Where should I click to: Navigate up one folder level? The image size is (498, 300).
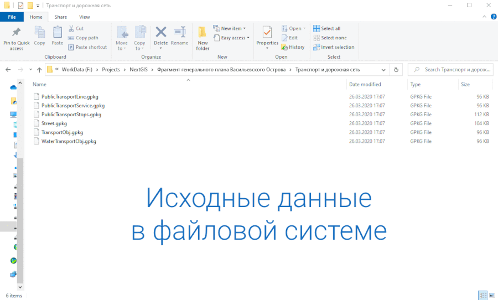pyautogui.click(x=39, y=70)
